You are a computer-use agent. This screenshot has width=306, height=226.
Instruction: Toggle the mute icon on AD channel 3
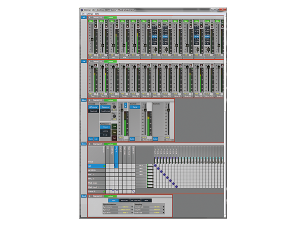(x=117, y=26)
